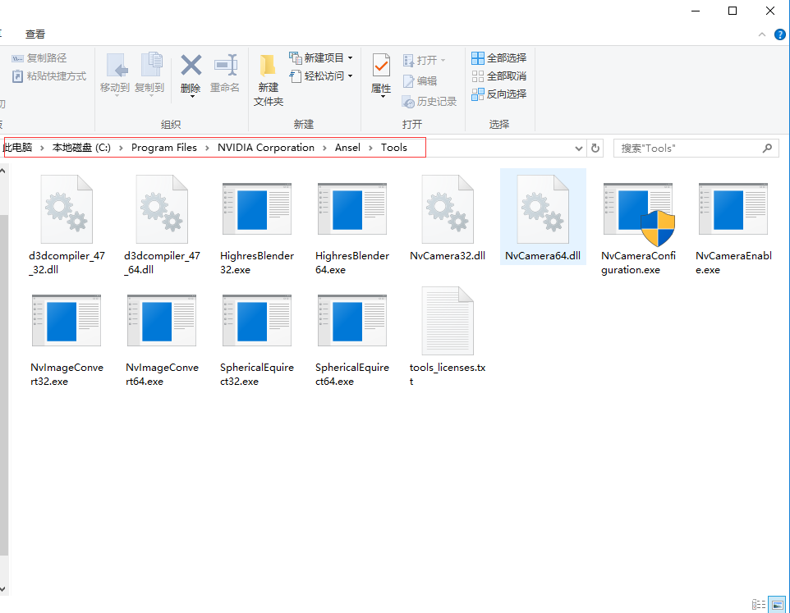Click Ansel in the address breadcrumb

click(347, 148)
